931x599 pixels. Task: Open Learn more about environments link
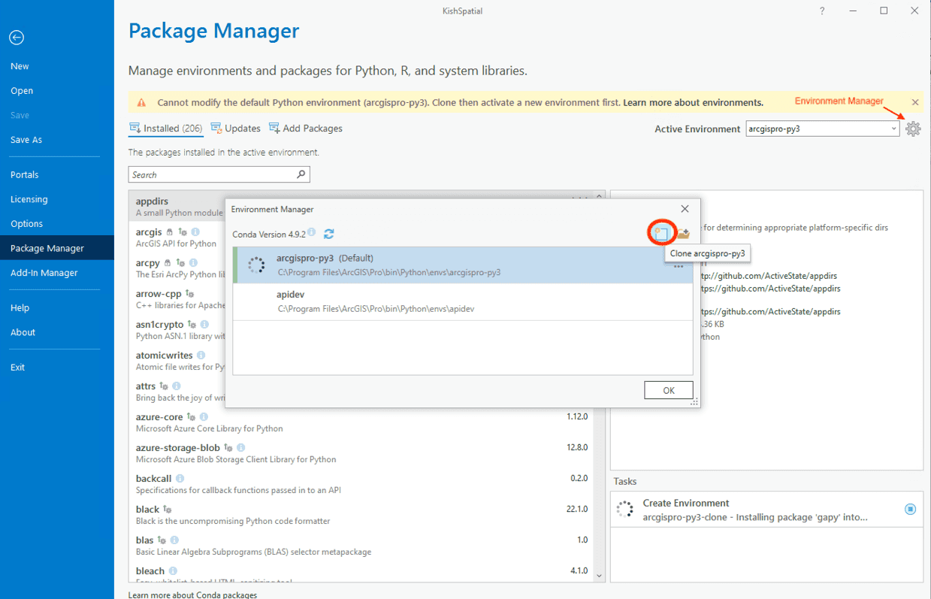693,102
